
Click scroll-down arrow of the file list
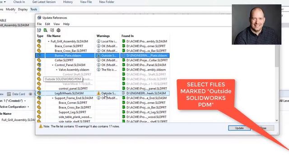(x=277, y=121)
